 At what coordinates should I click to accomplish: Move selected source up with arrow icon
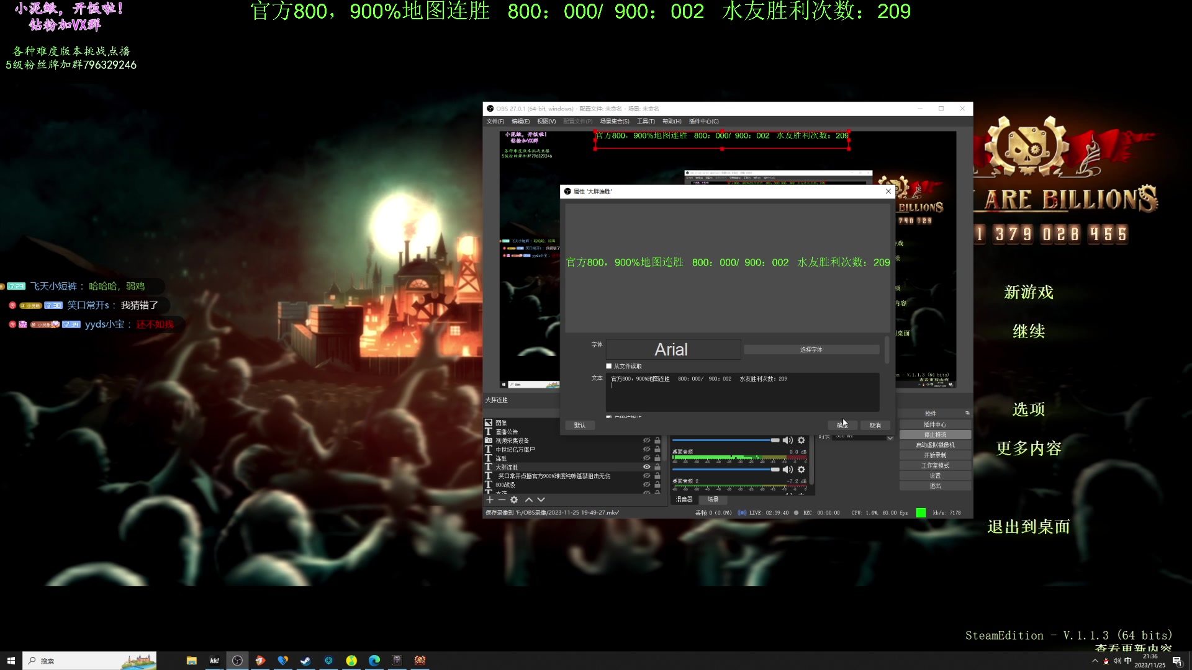[529, 500]
